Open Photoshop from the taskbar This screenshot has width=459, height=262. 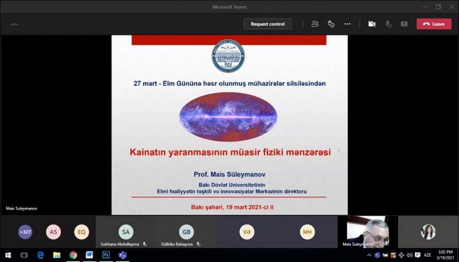pyautogui.click(x=106, y=255)
